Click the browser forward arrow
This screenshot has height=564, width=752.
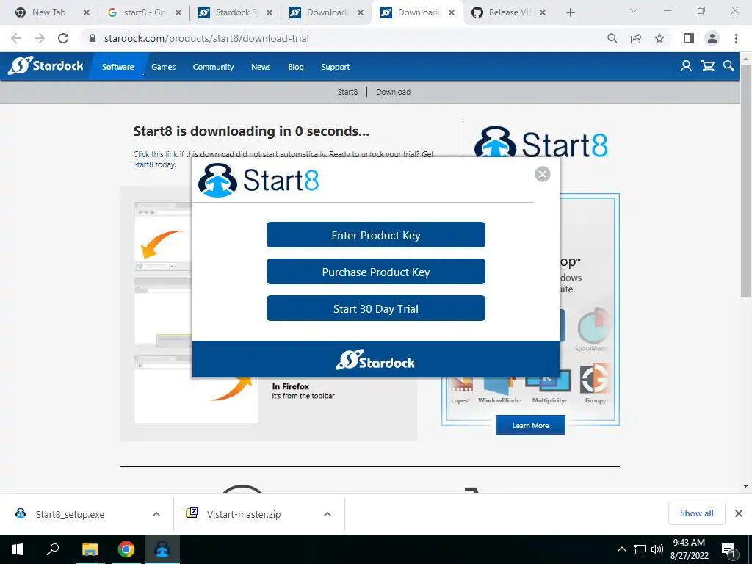coord(40,38)
